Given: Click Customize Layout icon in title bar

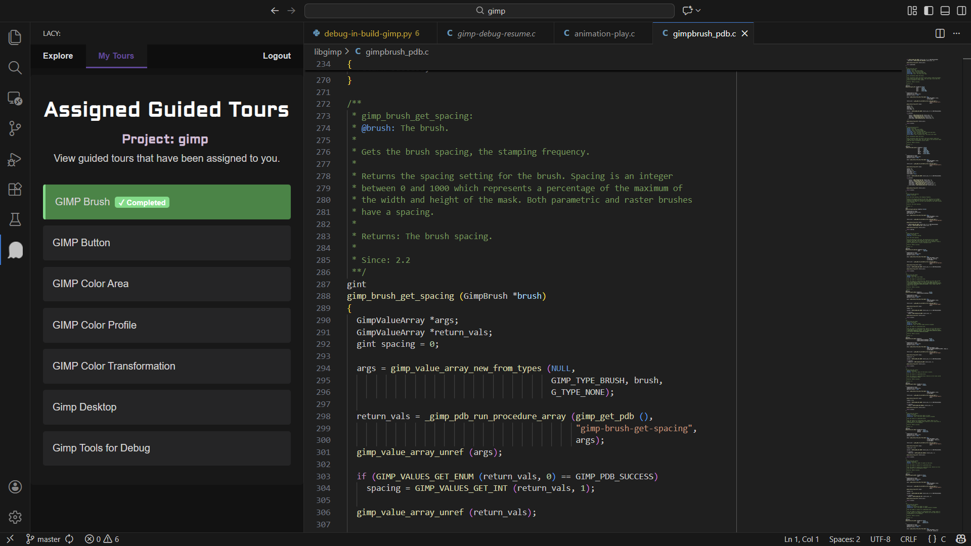Looking at the screenshot, I should click(912, 11).
